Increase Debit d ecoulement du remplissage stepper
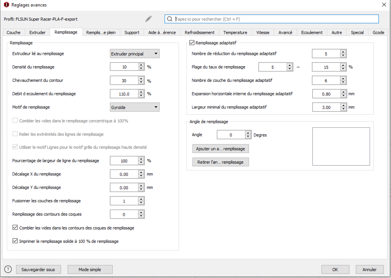 click(x=141, y=92)
